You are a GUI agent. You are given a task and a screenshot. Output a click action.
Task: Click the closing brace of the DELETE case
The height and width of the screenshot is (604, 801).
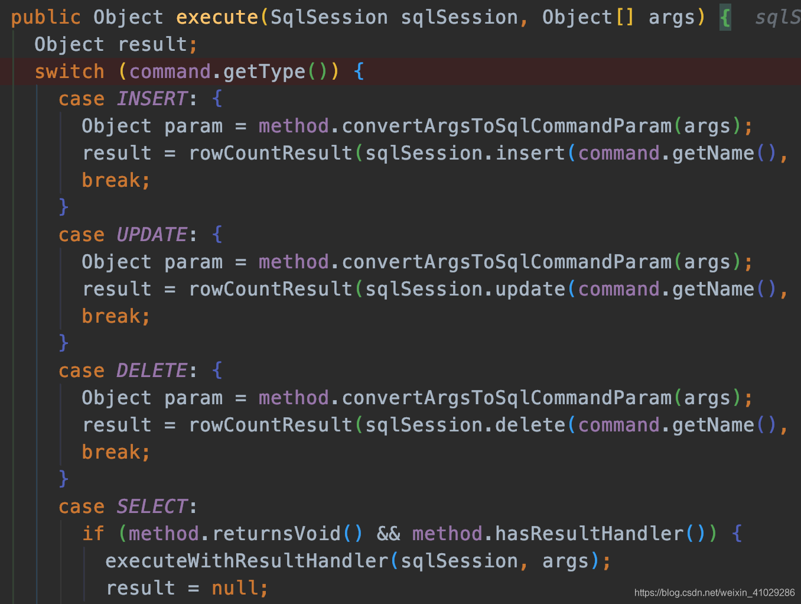[64, 479]
